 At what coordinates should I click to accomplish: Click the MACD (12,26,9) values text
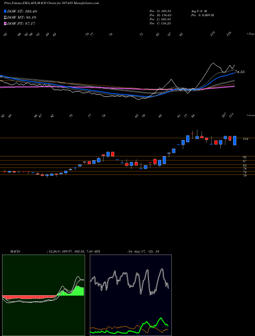click(x=69, y=251)
